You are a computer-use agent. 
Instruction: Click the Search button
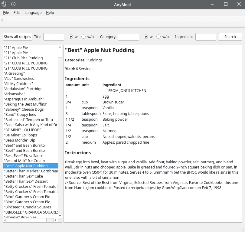pyautogui.click(x=230, y=37)
